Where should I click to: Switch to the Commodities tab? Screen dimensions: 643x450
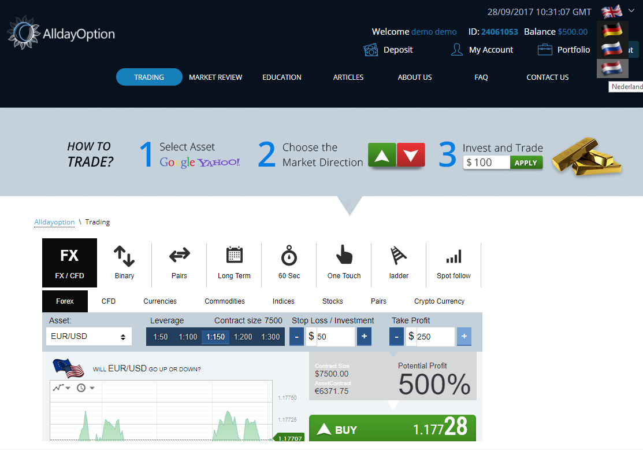[x=225, y=301]
